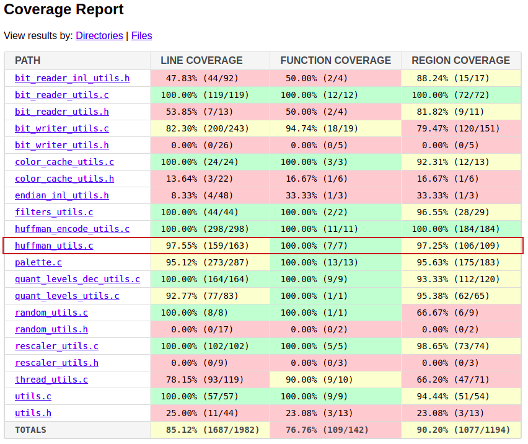The image size is (528, 444).
Task: Open random_utils.c file link
Action: 51,313
